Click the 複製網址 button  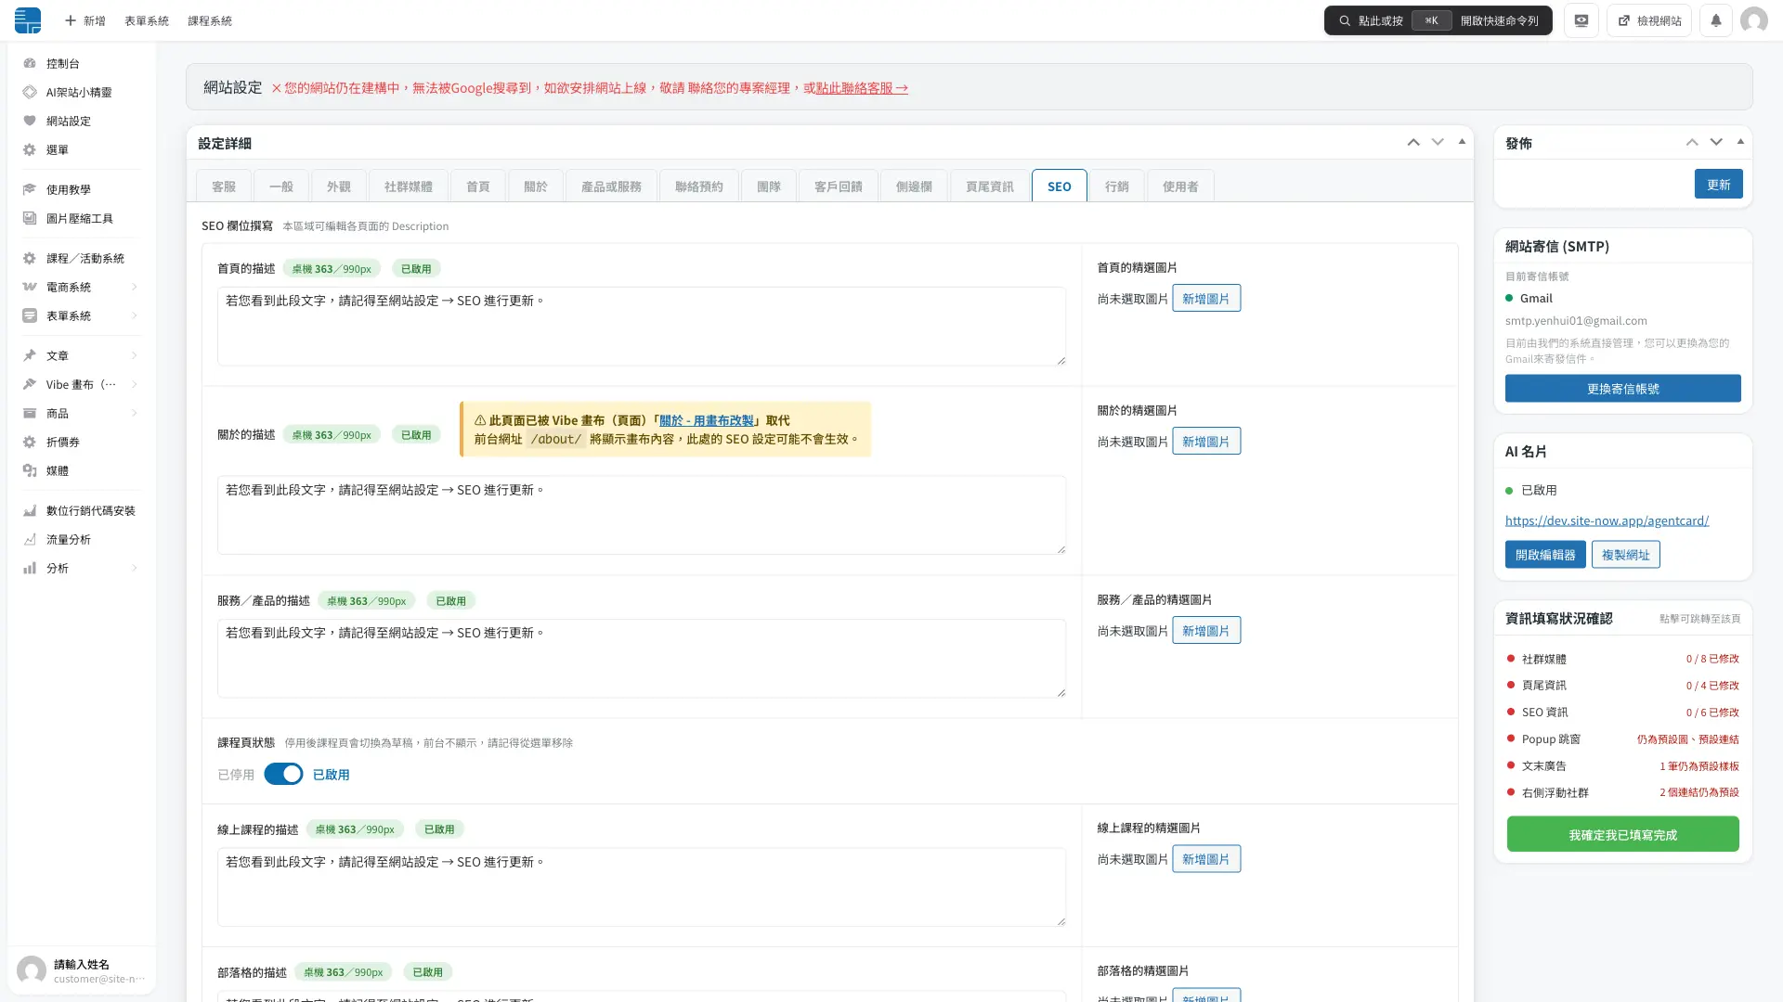[x=1625, y=555]
